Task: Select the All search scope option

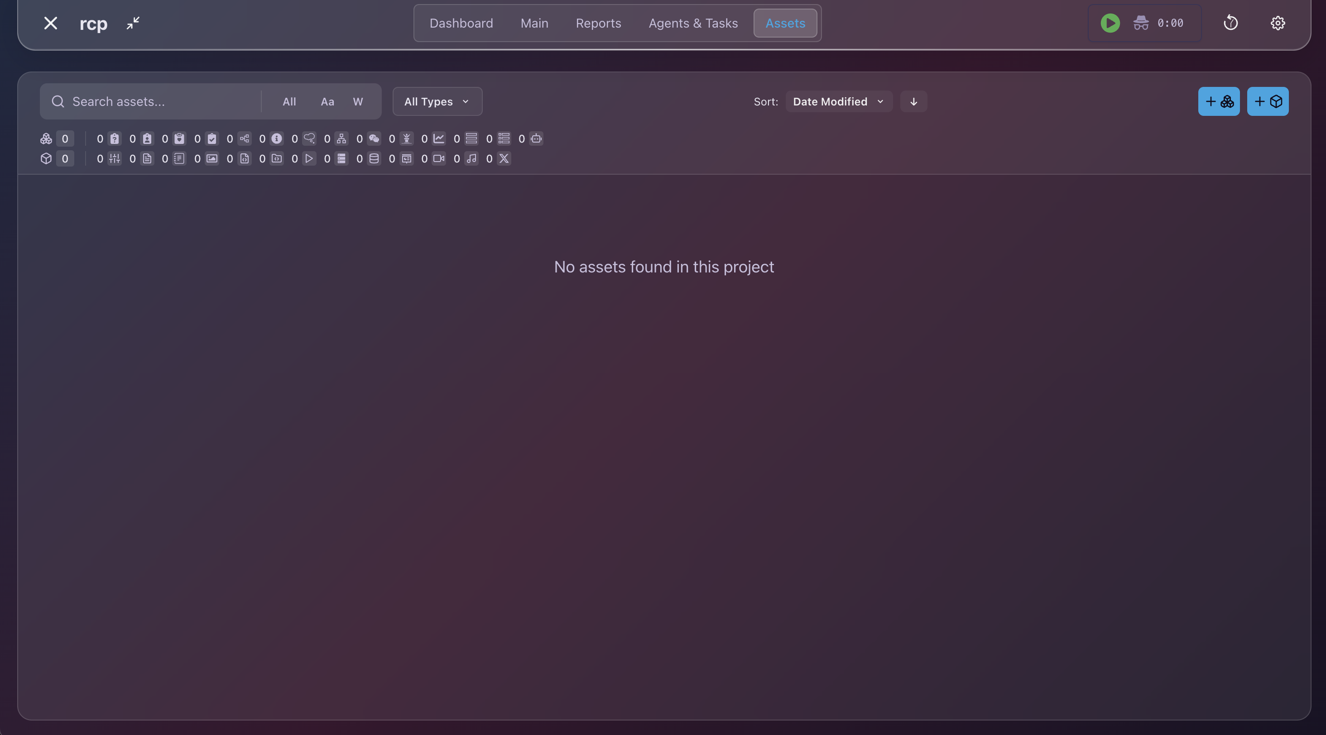Action: [289, 101]
